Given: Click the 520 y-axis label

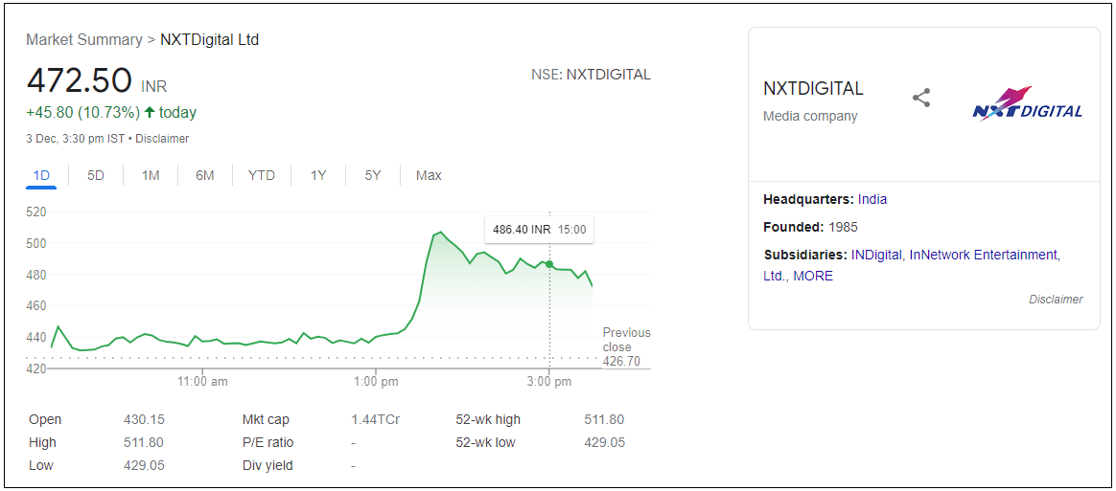Looking at the screenshot, I should tap(35, 212).
